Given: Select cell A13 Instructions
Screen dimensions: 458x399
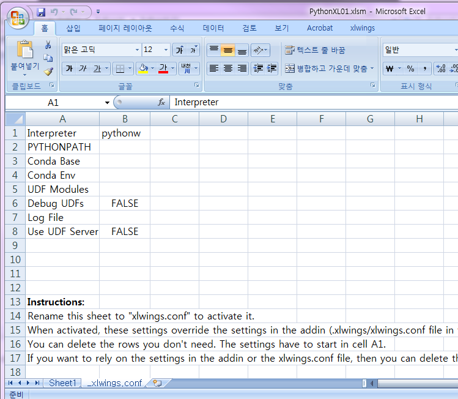Looking at the screenshot, I should click(62, 302).
